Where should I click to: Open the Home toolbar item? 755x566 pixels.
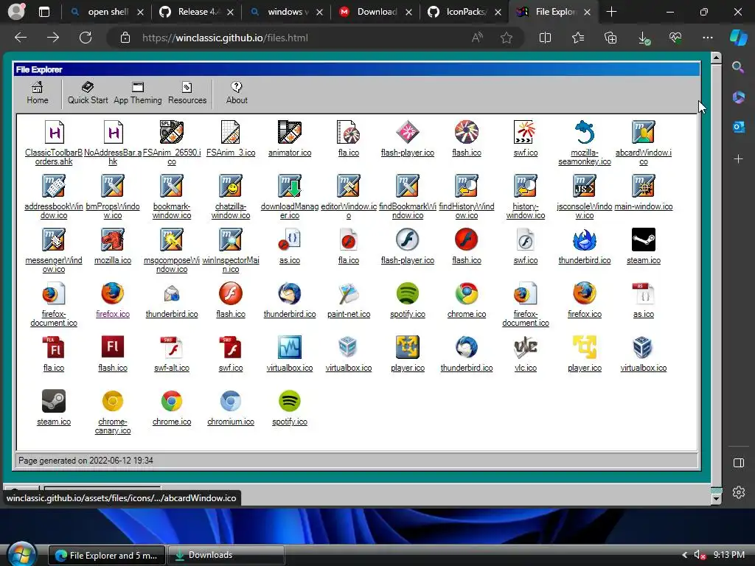38,94
